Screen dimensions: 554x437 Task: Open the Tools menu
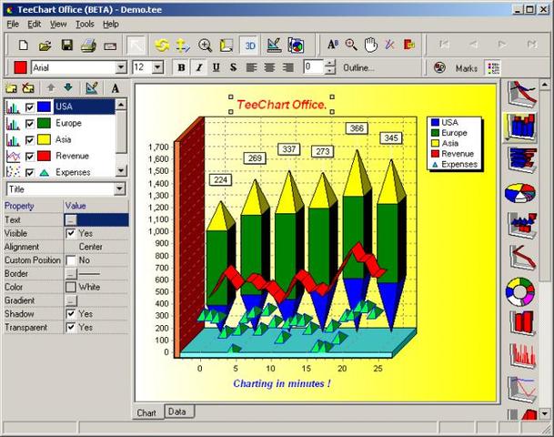point(85,24)
